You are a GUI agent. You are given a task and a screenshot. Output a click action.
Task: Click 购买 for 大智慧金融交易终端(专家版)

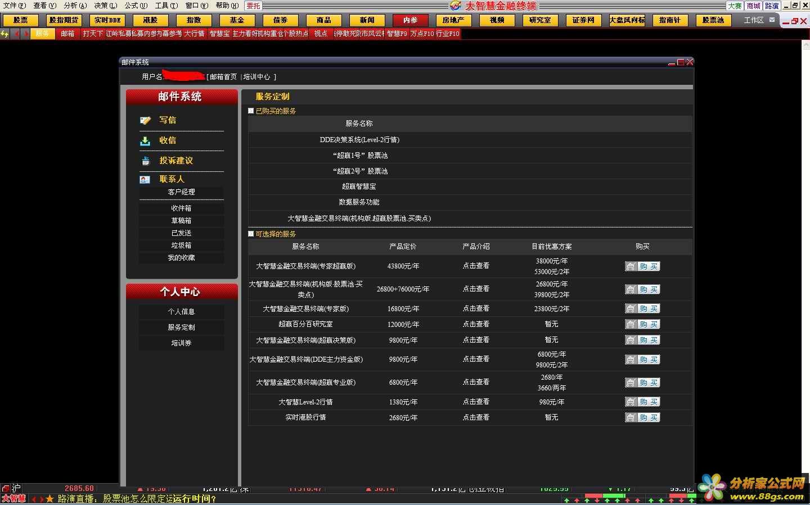[642, 308]
